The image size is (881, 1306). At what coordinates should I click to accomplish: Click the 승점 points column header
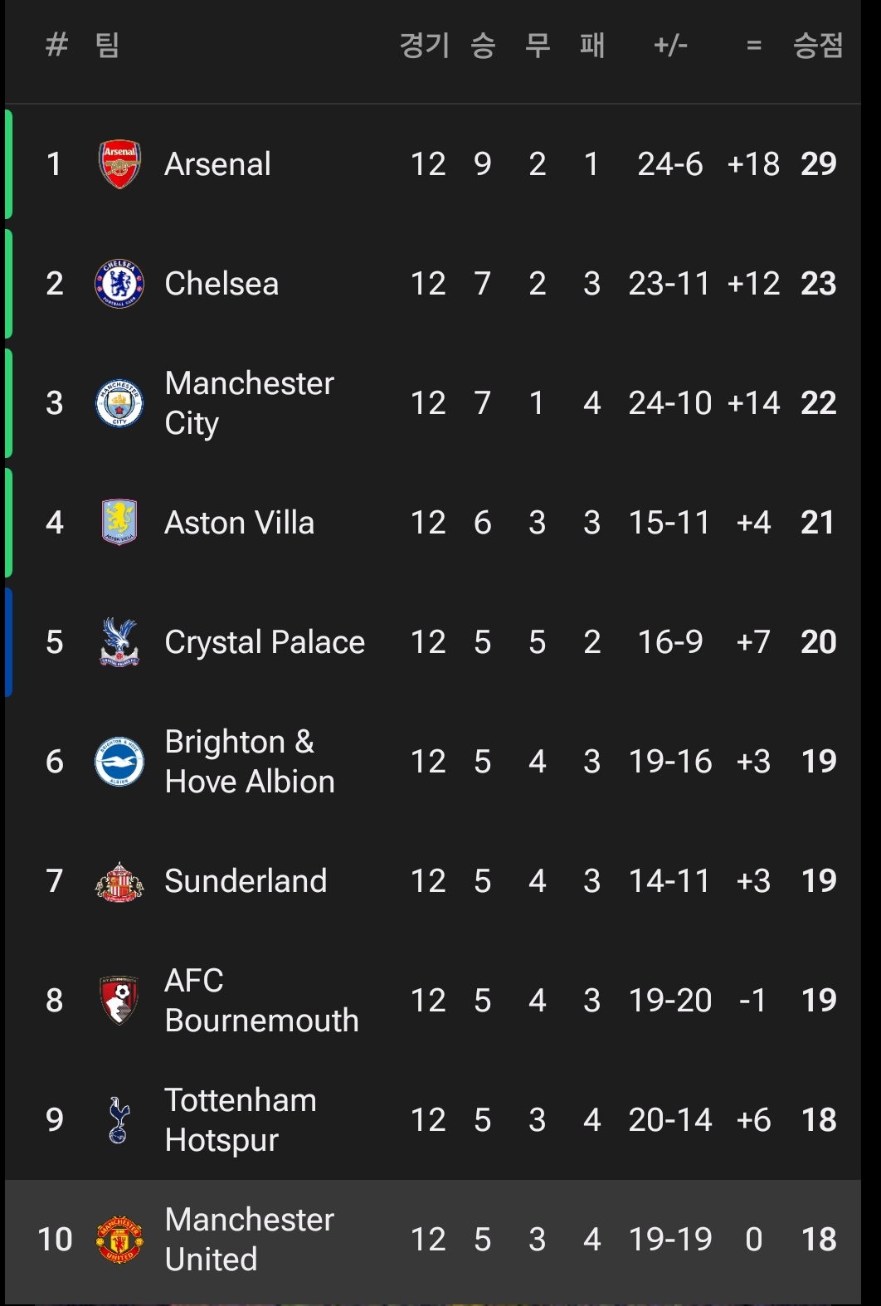tap(818, 45)
